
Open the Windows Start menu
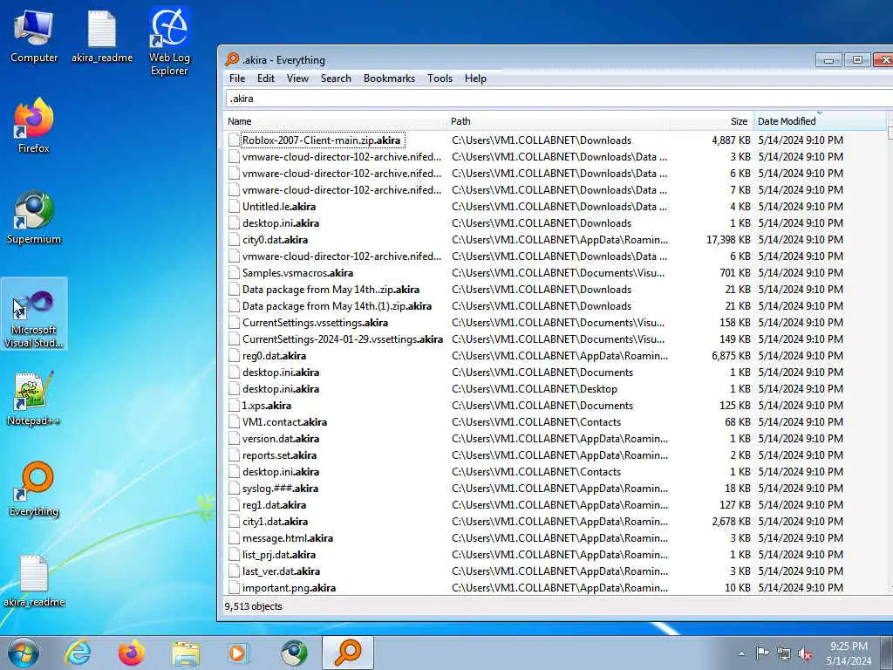click(24, 653)
